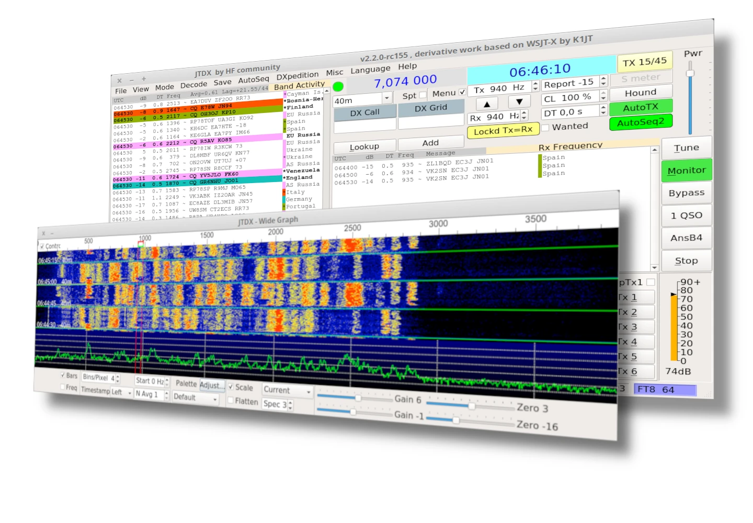
Task: Click the Gain 6 slider
Action: tap(358, 398)
